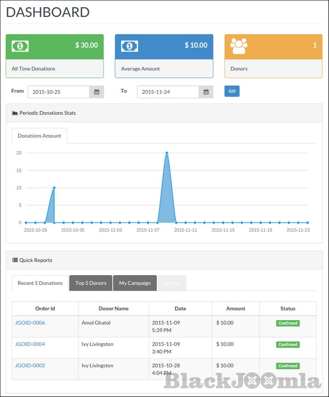Open the From date calendar picker
This screenshot has height=397, width=329.
[97, 92]
